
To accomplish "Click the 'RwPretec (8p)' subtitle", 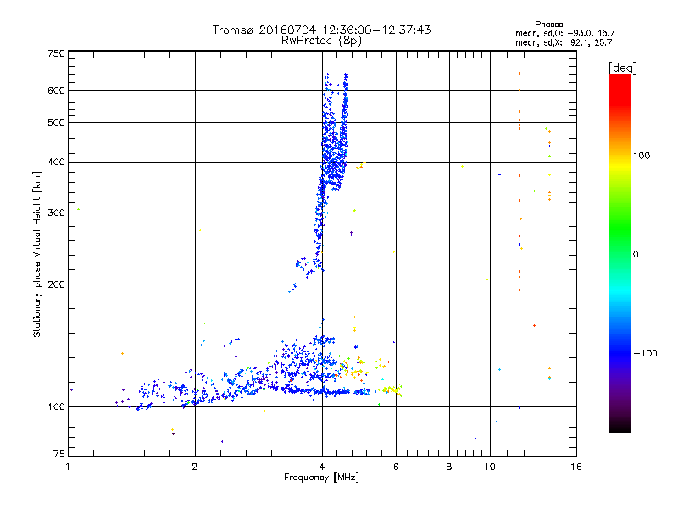I will tap(321, 41).
